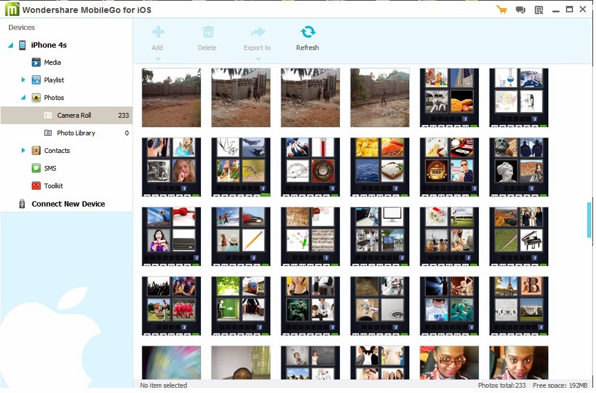This screenshot has height=393, width=596.
Task: Click the Refresh icon
Action: (x=308, y=32)
